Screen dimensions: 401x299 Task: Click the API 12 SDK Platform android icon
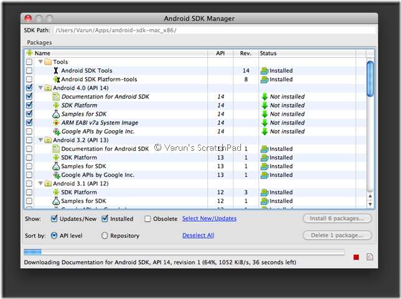click(x=56, y=192)
